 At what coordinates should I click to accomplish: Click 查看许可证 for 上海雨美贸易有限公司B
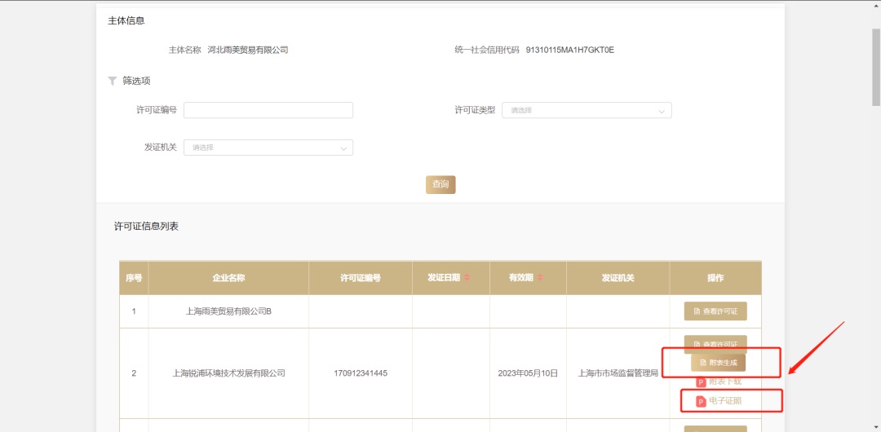[x=715, y=311]
